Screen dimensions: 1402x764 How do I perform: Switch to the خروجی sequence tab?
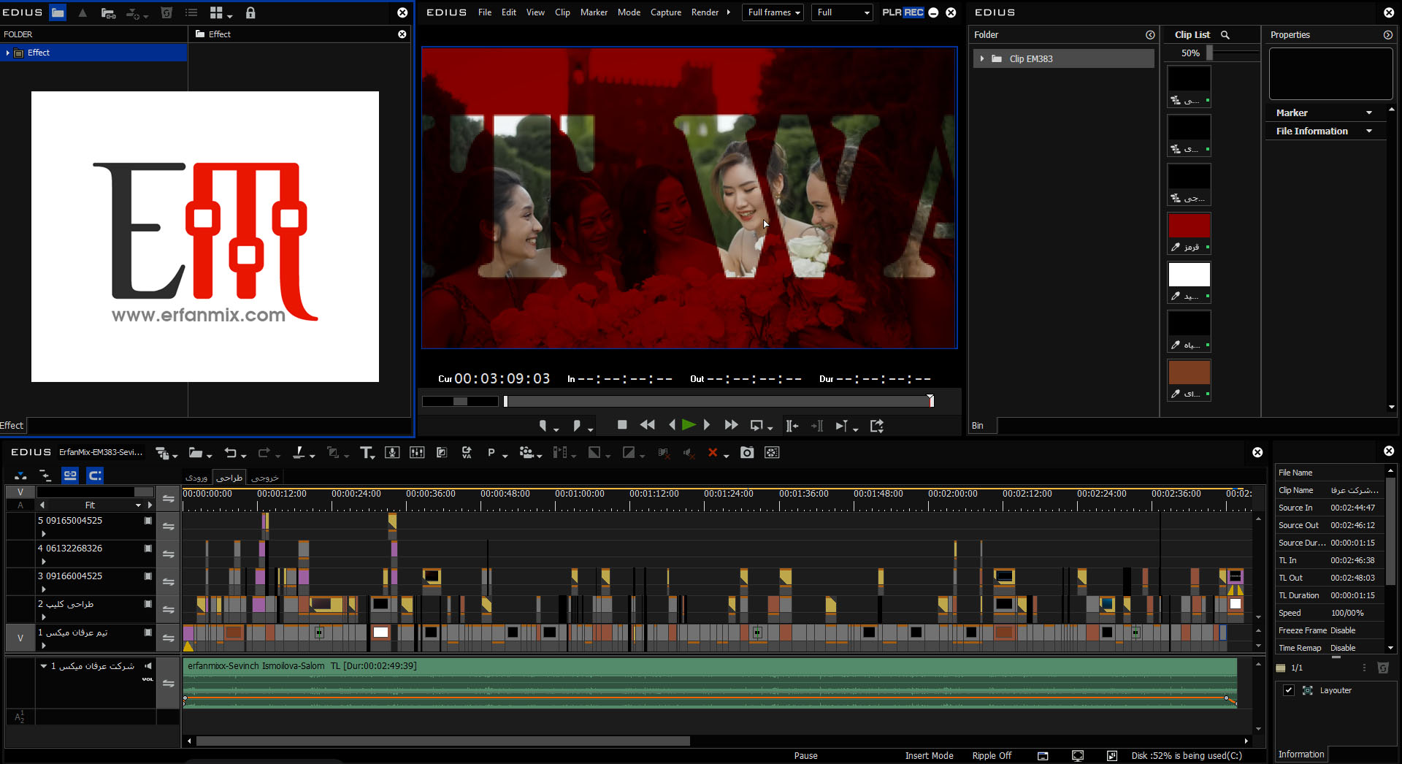[x=265, y=478]
